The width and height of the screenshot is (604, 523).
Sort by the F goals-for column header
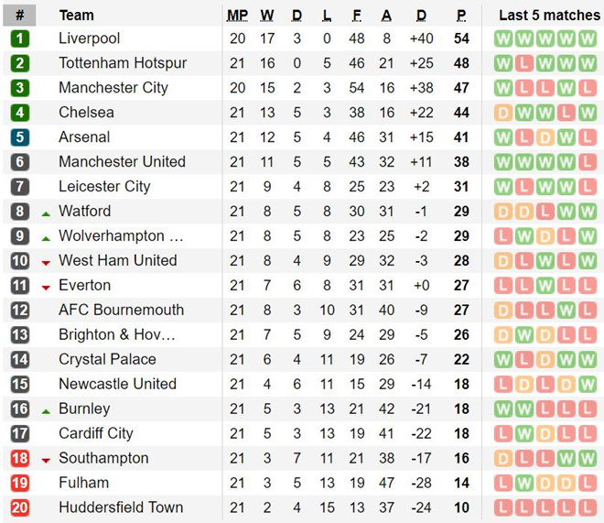click(x=356, y=16)
